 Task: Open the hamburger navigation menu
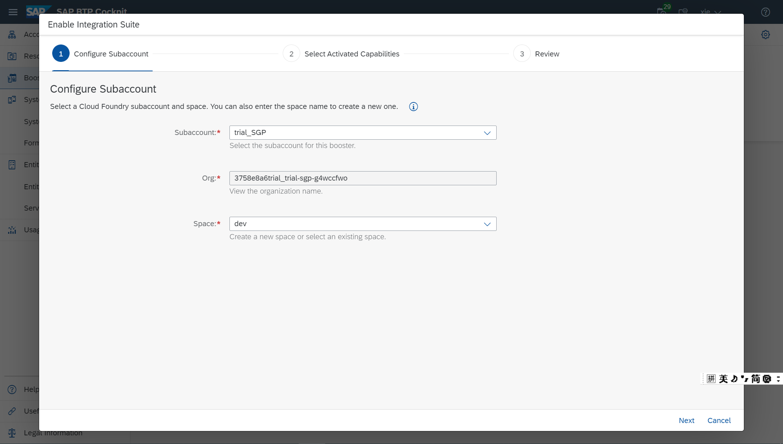tap(13, 12)
